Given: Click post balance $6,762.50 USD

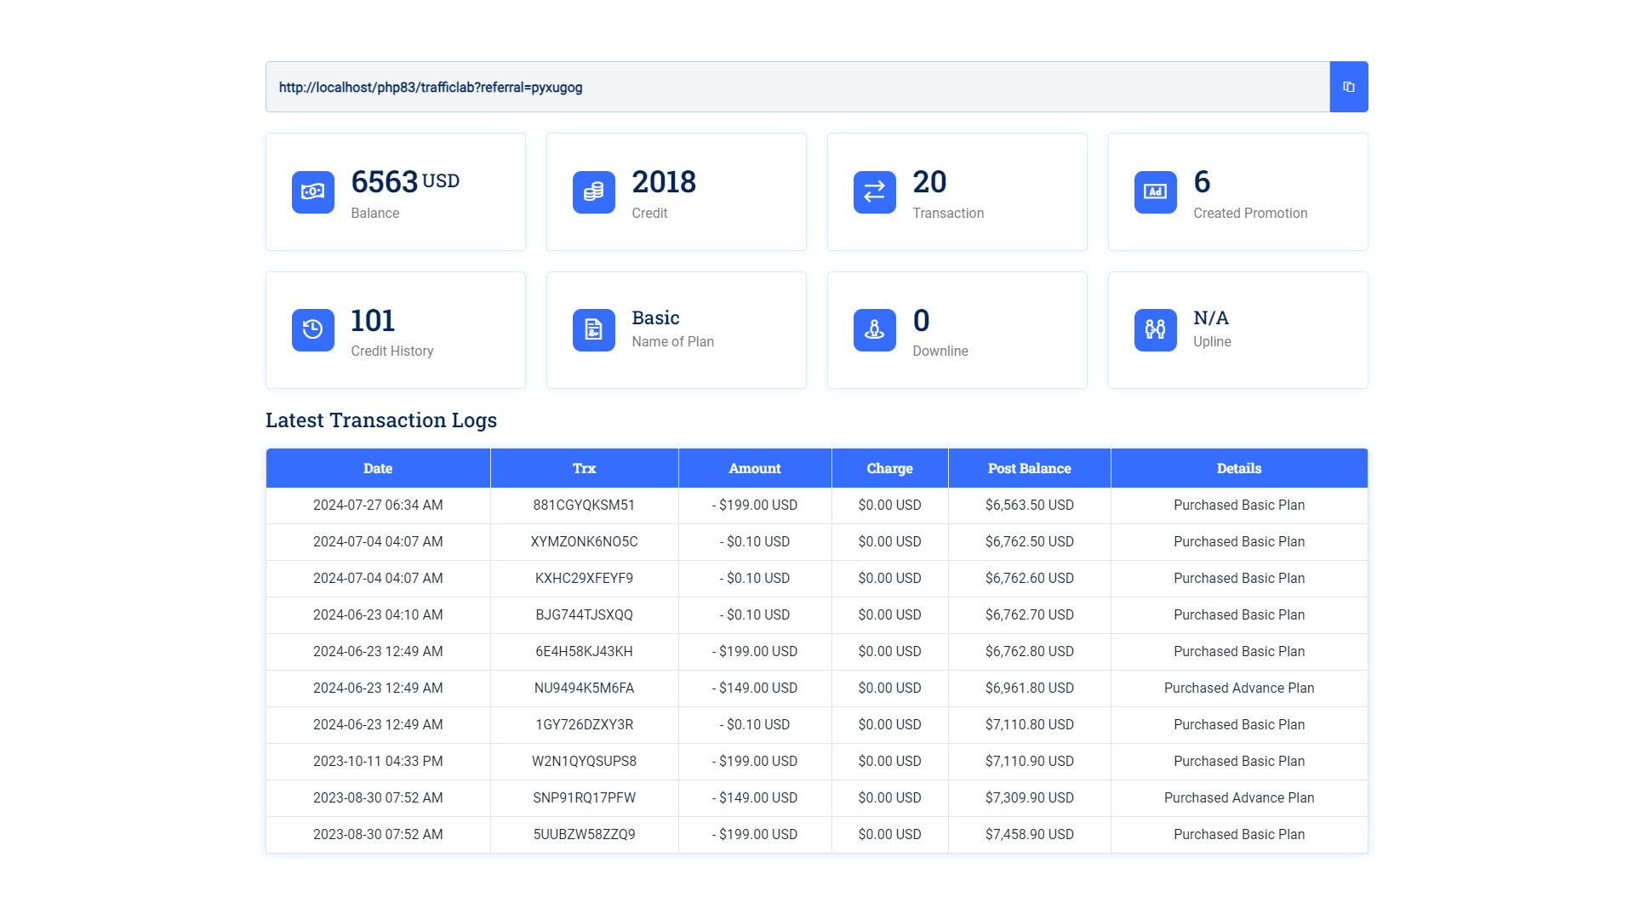Looking at the screenshot, I should point(1030,542).
